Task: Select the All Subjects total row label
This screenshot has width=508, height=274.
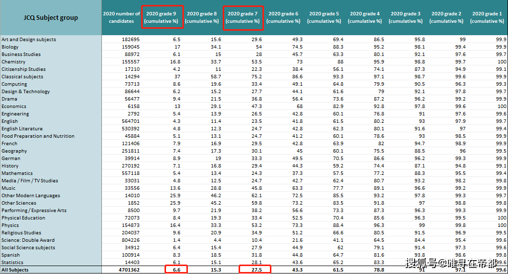Action: tap(15, 270)
